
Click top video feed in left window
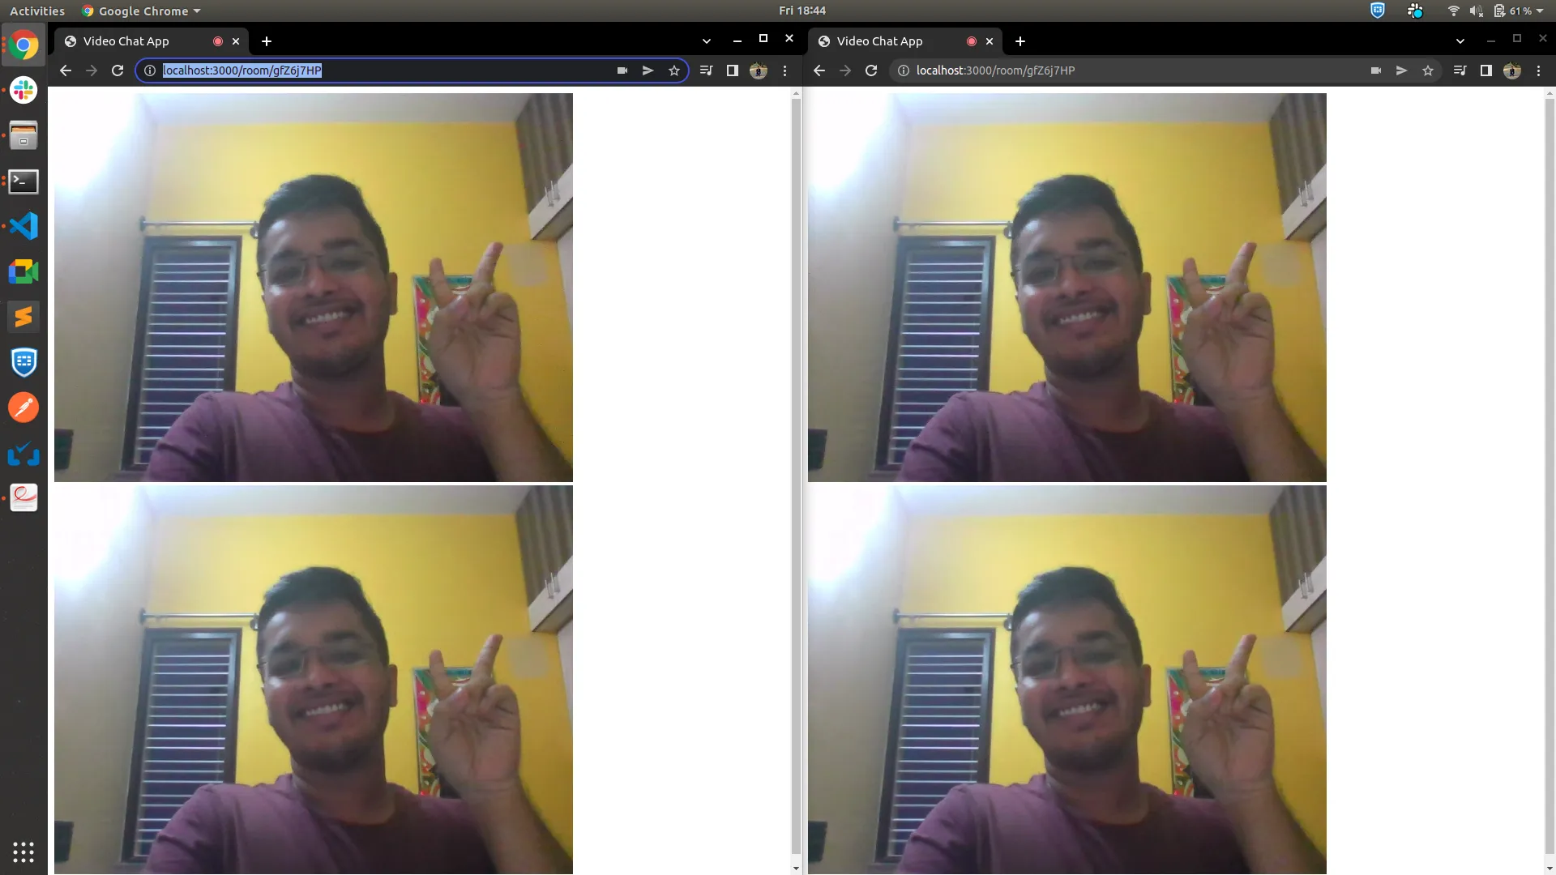[x=314, y=288]
